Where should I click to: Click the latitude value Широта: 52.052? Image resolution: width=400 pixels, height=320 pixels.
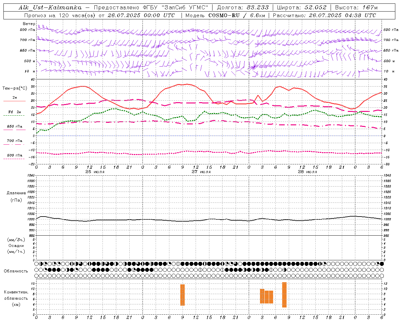point(302,7)
